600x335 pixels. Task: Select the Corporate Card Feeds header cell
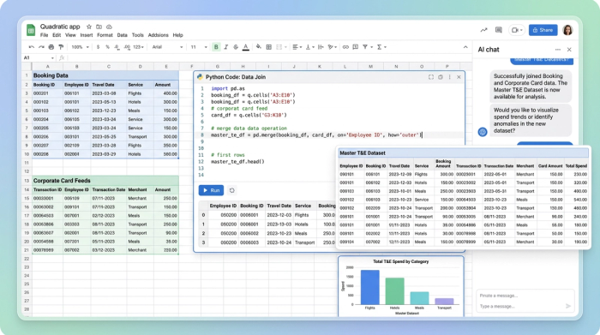click(105, 181)
